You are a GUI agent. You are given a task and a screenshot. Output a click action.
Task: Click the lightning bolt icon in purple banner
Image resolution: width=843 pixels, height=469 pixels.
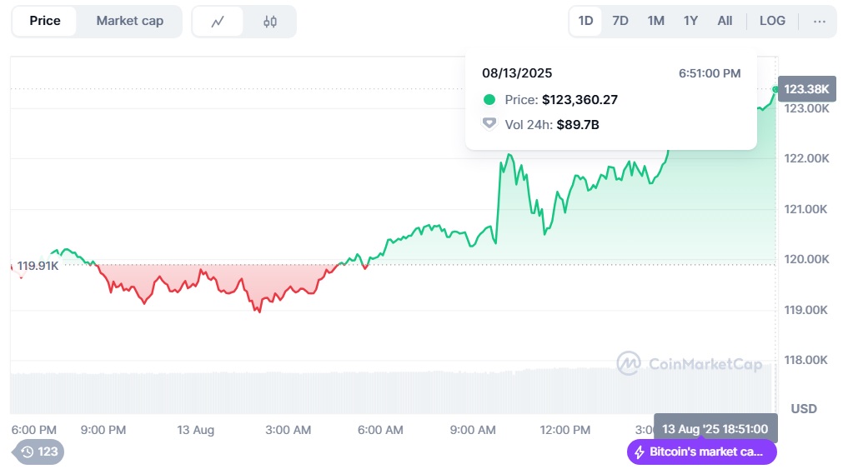pos(640,452)
